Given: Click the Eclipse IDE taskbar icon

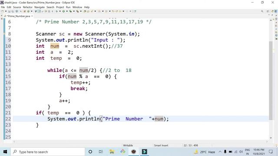Looking at the screenshot, I should [x=133, y=152].
